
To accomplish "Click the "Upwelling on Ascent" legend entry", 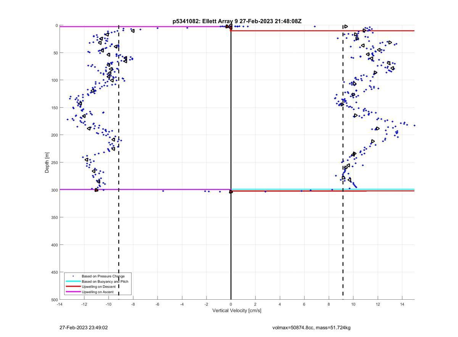I will coord(97,292).
